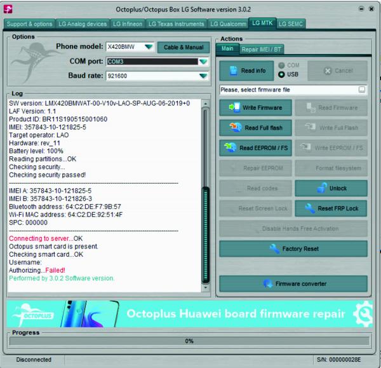Click the Read EEPROM / FS button
This screenshot has width=381, height=368.
click(x=255, y=148)
